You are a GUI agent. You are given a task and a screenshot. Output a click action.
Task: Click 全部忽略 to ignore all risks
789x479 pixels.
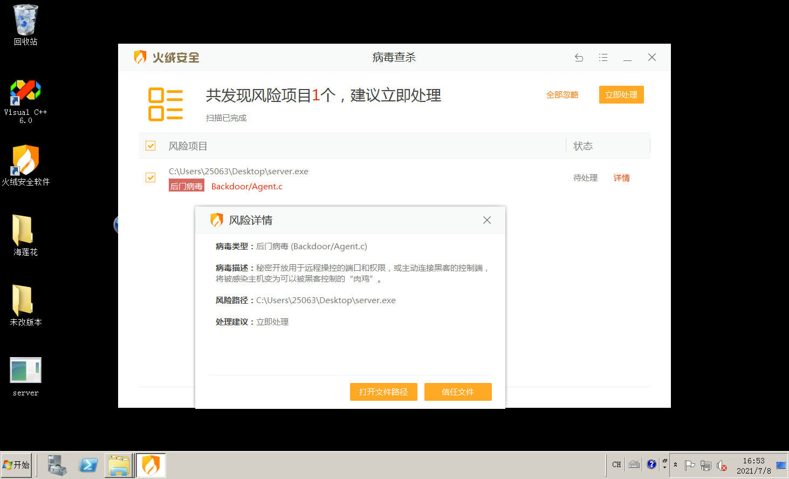pos(562,95)
